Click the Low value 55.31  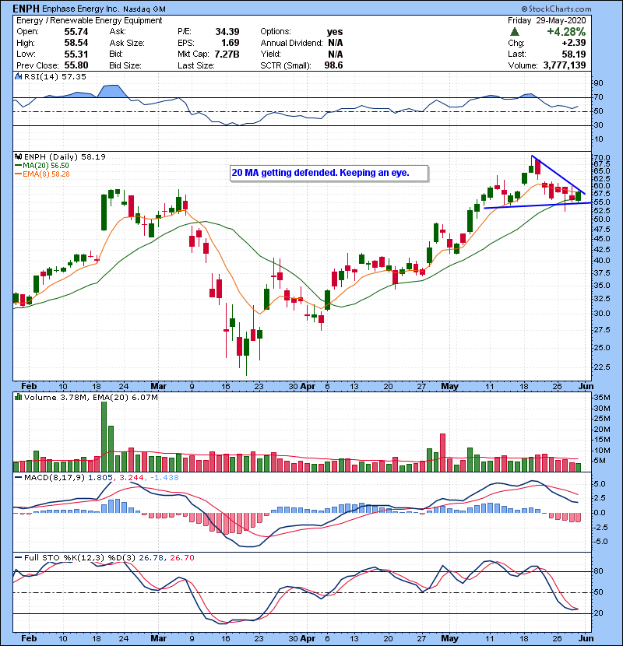point(76,54)
